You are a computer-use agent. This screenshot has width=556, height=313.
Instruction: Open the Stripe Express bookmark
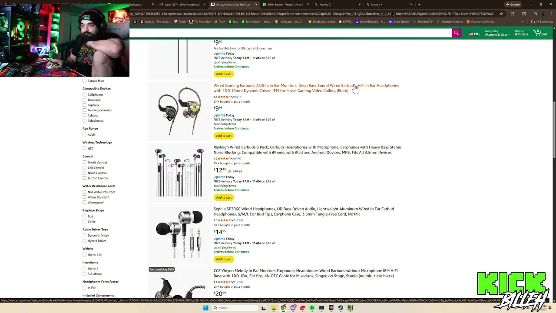[x=400, y=22]
